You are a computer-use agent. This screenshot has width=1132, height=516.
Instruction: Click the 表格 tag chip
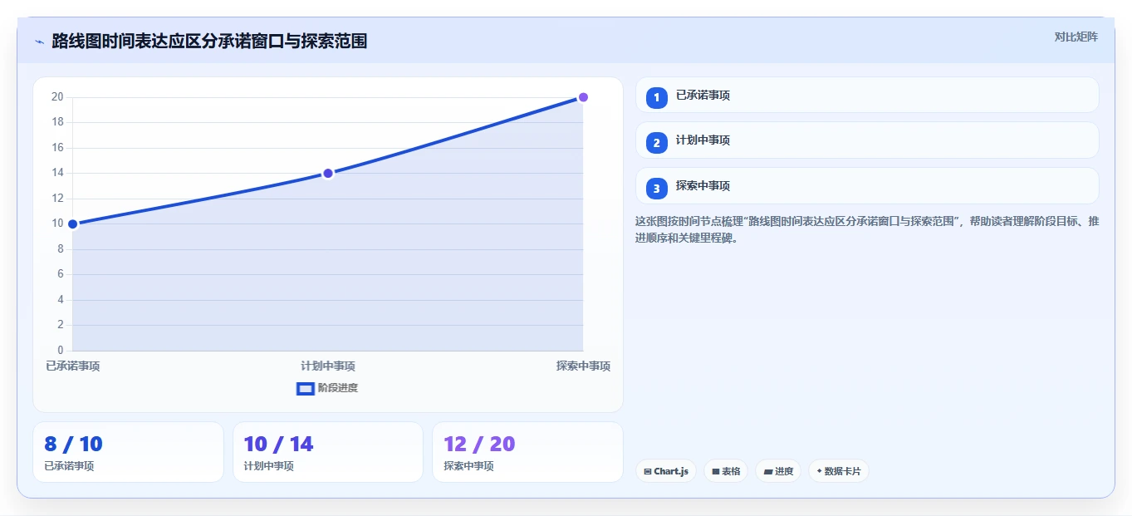click(726, 471)
